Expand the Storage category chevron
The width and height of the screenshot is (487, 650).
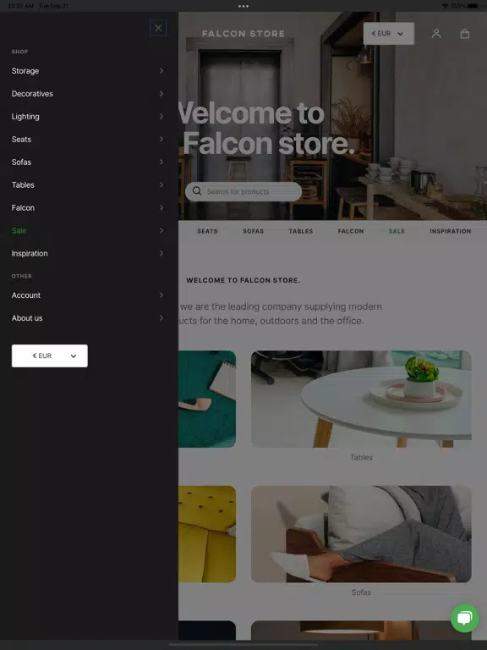pos(161,71)
